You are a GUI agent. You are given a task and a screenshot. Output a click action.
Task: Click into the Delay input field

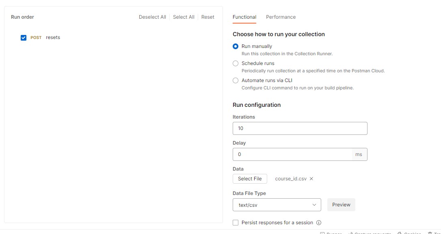pos(292,154)
